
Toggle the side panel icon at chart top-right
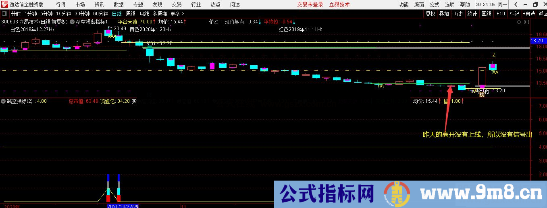point(526,22)
